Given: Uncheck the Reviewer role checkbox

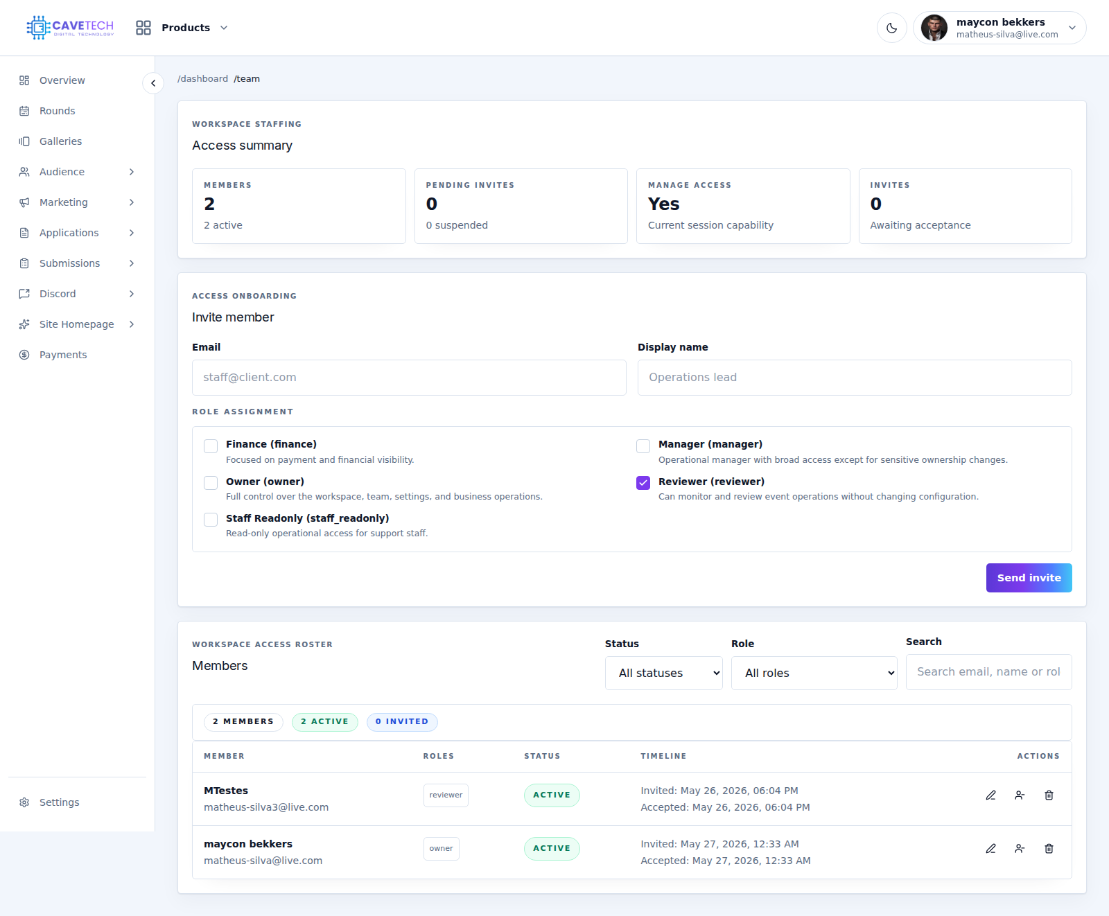Looking at the screenshot, I should 643,483.
